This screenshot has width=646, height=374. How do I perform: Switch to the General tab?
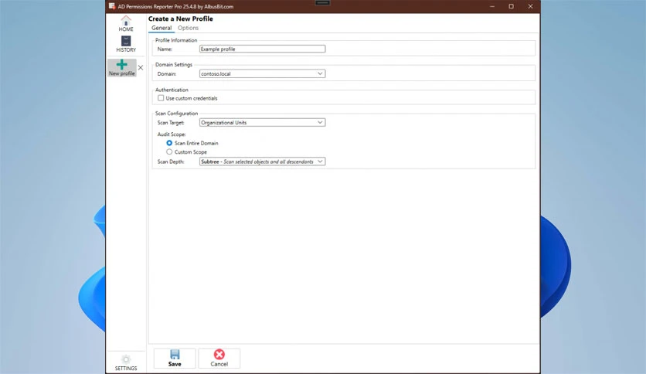point(161,28)
